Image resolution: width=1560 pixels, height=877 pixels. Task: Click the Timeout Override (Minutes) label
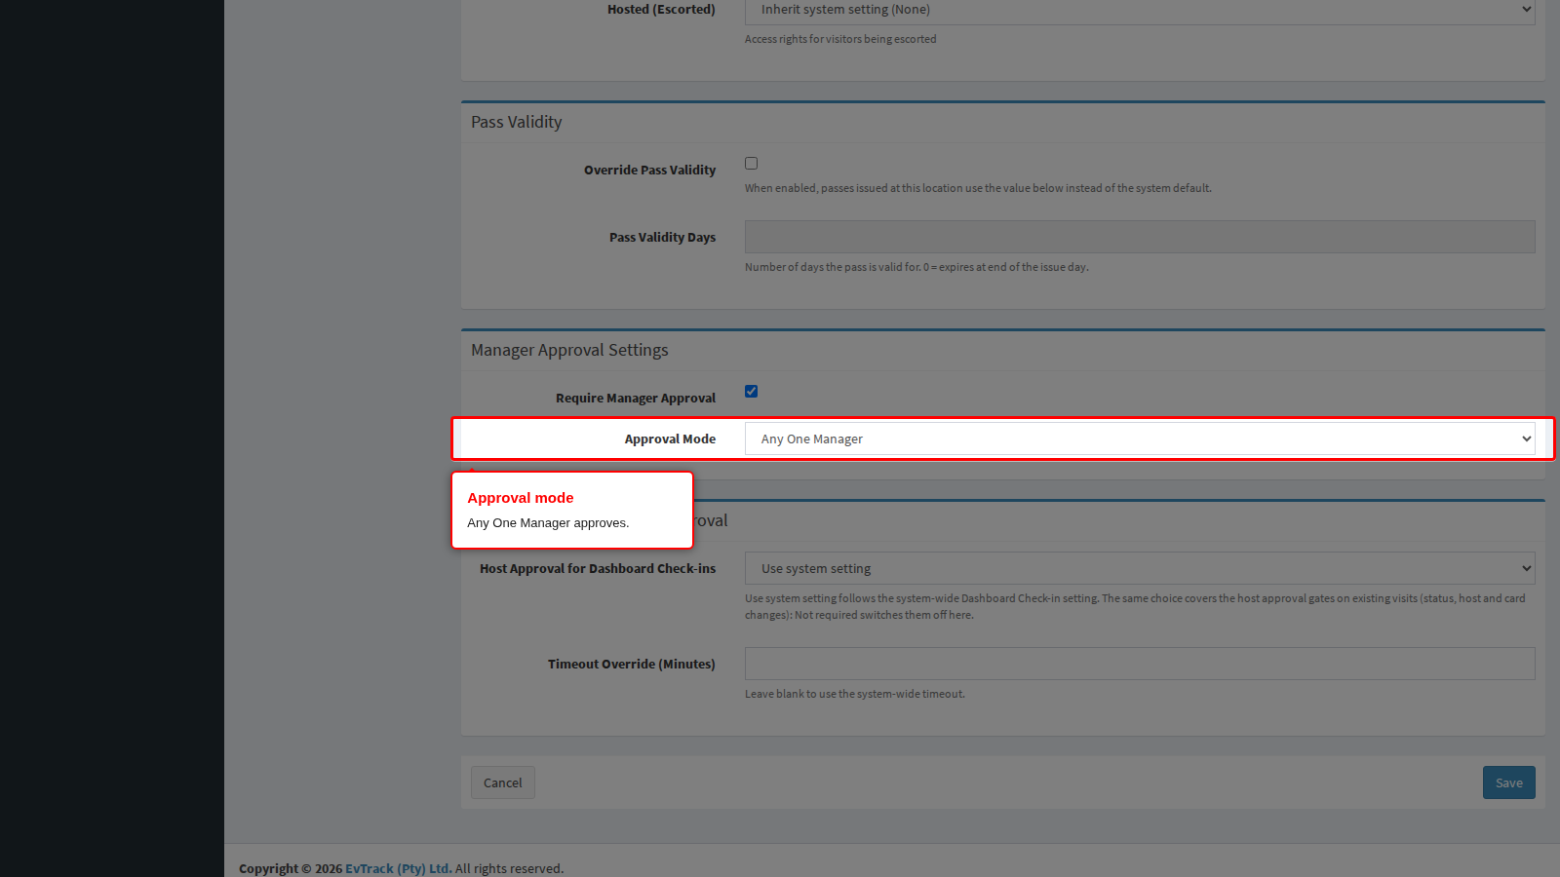point(632,664)
